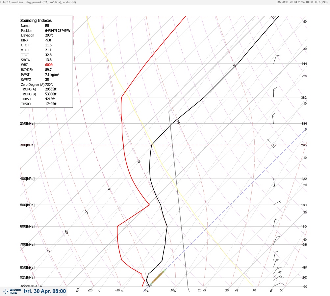The width and height of the screenshot is (330, 296).
Task: Click the 600[hPa] pressure label
Action: (27, 226)
